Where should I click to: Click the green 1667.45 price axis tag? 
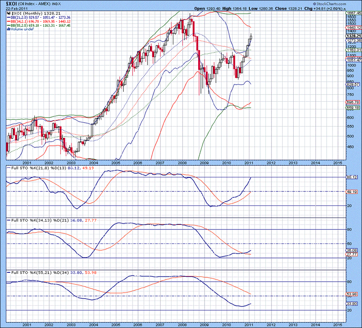[x=354, y=14]
